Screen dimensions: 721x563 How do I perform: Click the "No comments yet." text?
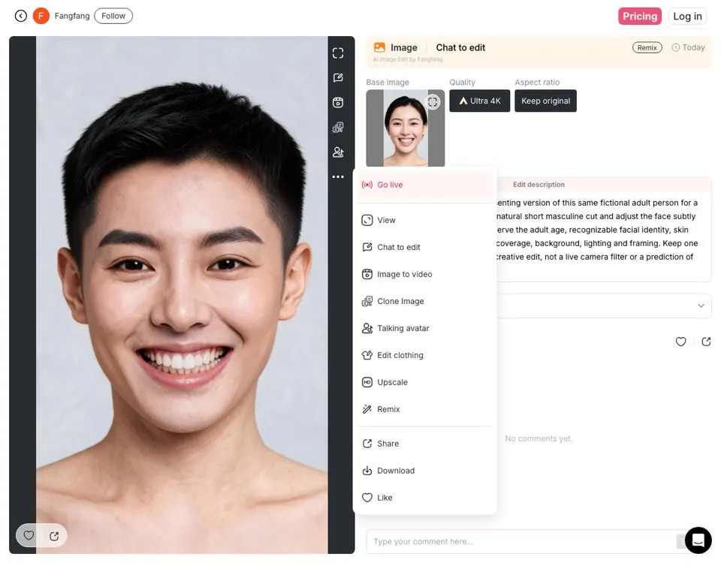coord(538,438)
